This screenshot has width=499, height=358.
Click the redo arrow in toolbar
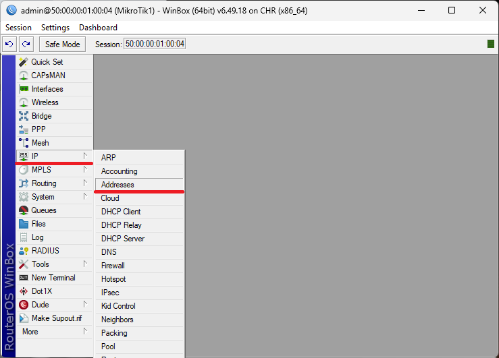tap(26, 44)
